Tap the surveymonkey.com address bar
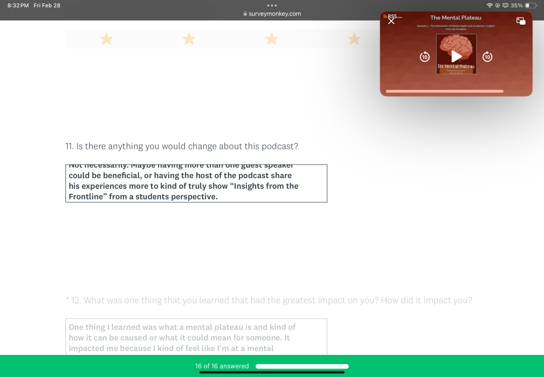The image size is (544, 377). point(272,14)
